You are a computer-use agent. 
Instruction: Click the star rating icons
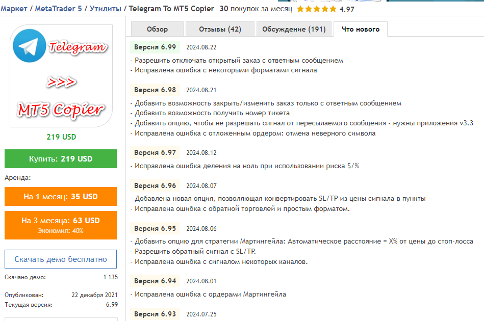click(317, 9)
